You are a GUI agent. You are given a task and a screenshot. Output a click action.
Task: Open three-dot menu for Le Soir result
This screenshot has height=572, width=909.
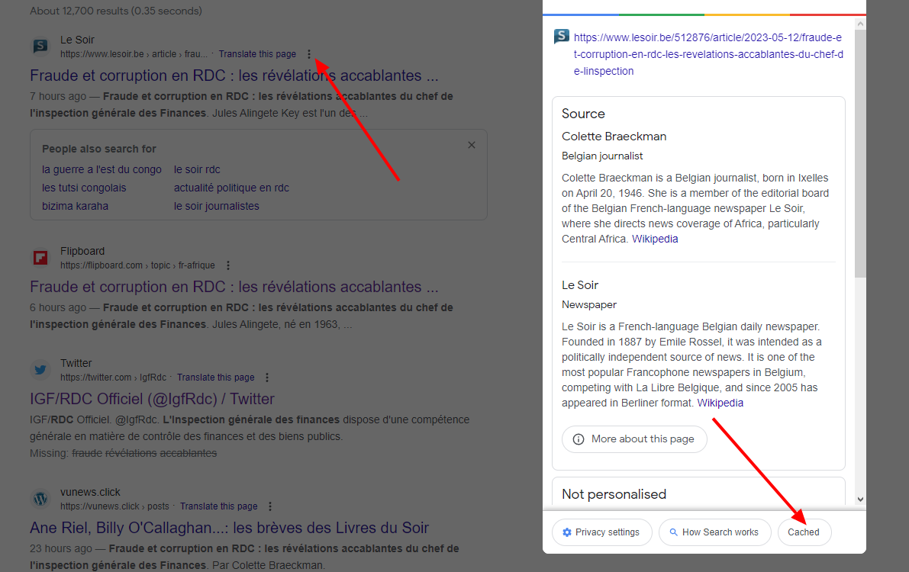[x=308, y=54]
